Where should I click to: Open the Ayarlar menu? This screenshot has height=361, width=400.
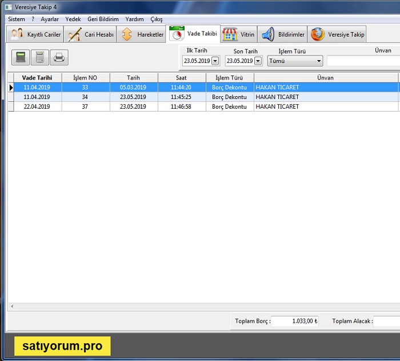50,19
